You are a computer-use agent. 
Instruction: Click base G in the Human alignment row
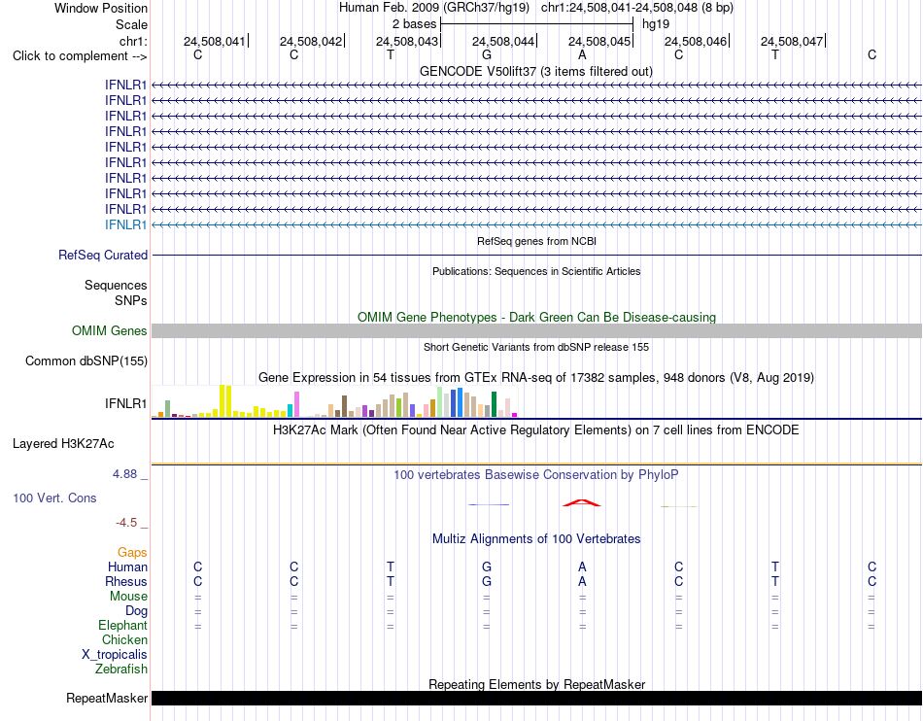(486, 566)
